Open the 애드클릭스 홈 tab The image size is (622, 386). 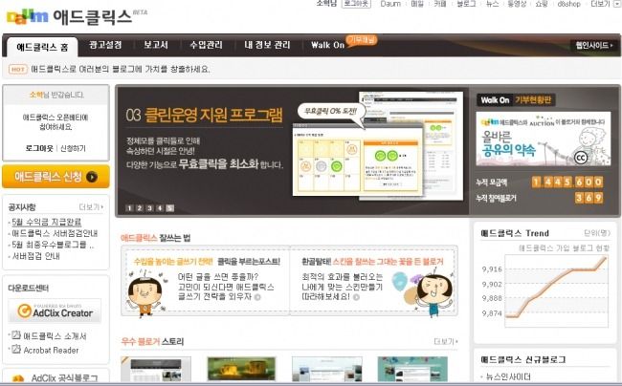click(42, 48)
